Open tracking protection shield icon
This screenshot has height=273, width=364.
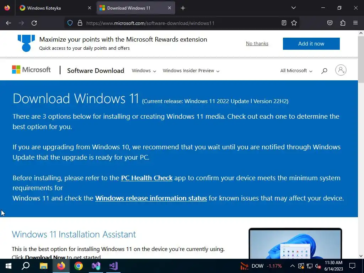click(70, 23)
